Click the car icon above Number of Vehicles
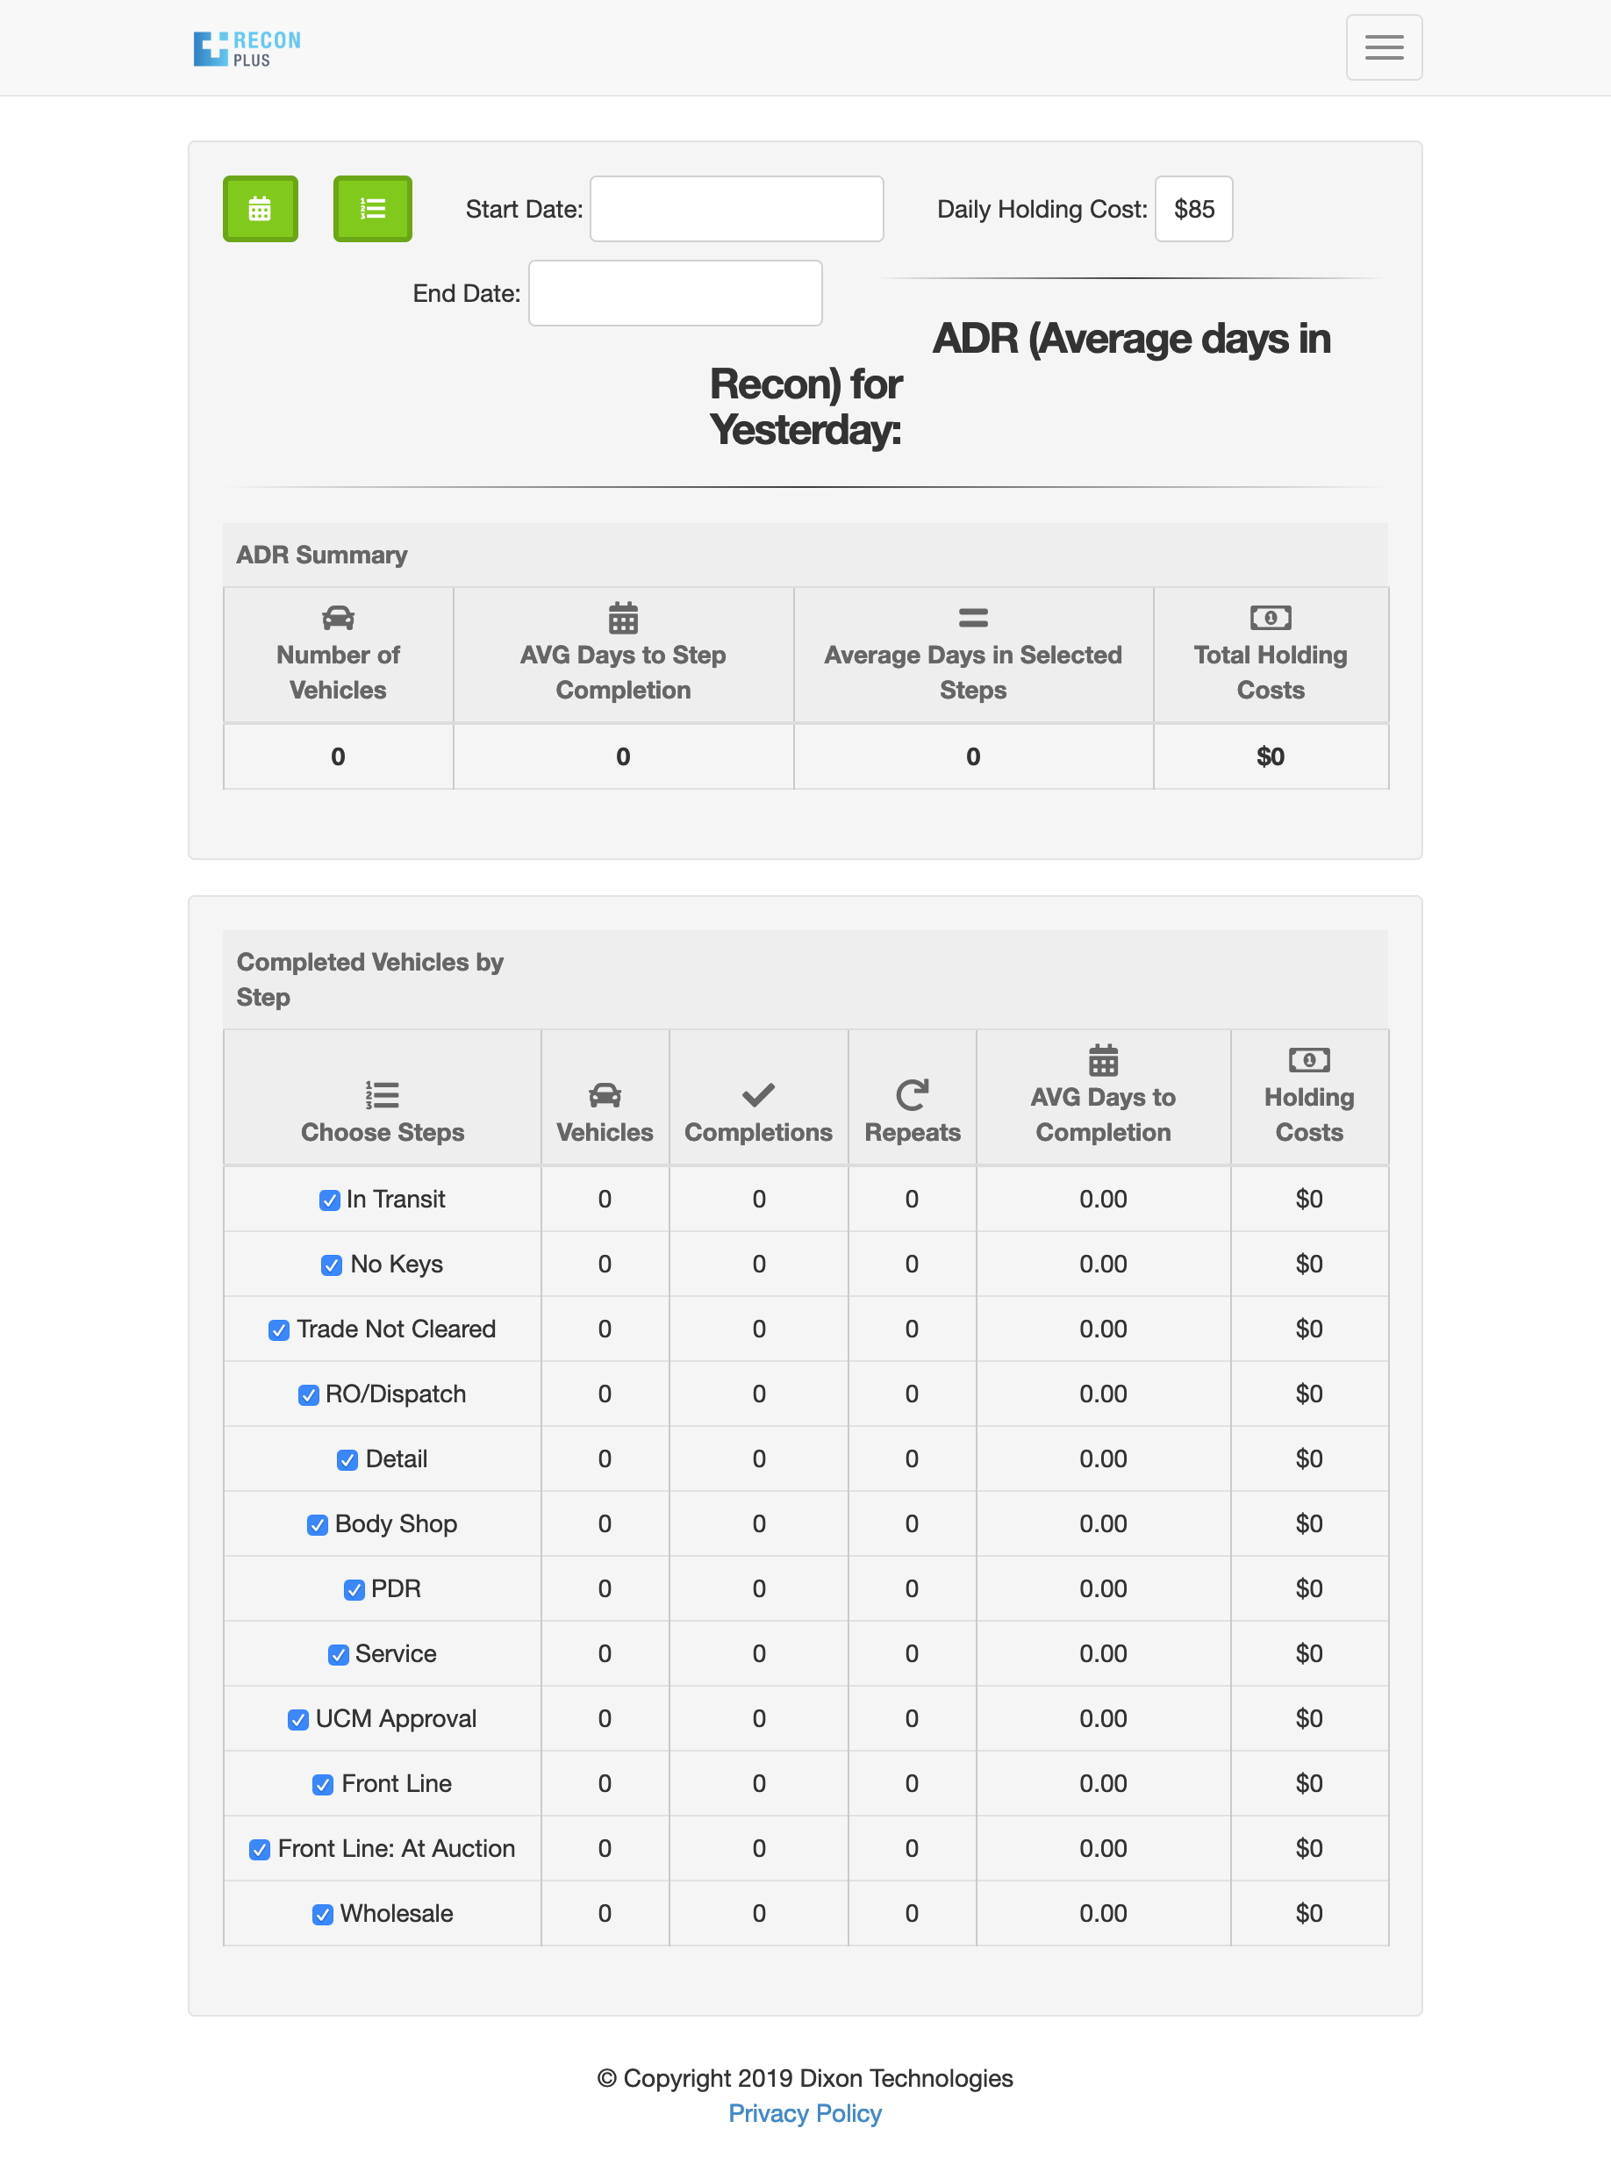1611x2157 pixels. pyautogui.click(x=338, y=619)
